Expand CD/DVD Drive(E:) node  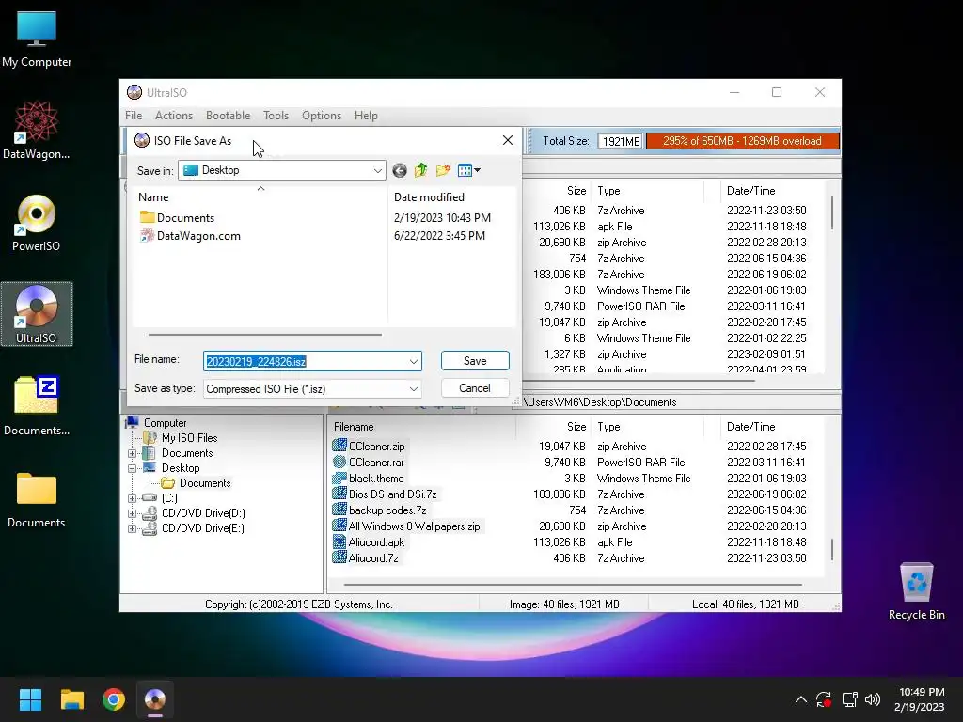[x=132, y=528]
